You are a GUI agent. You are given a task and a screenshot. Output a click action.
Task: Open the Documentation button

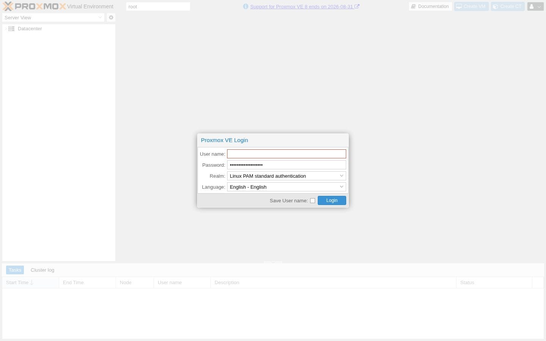[430, 6]
